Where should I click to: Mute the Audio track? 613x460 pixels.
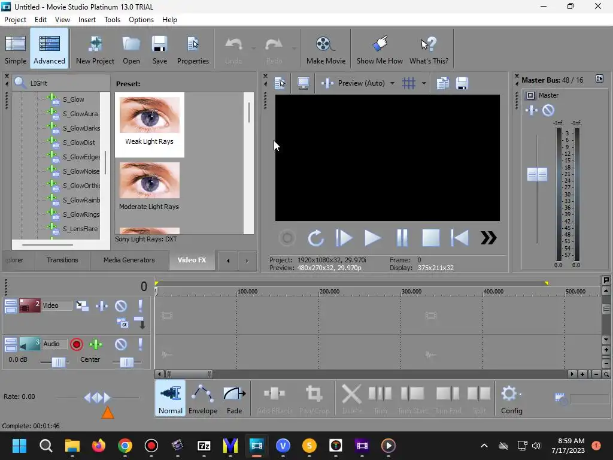tap(121, 344)
